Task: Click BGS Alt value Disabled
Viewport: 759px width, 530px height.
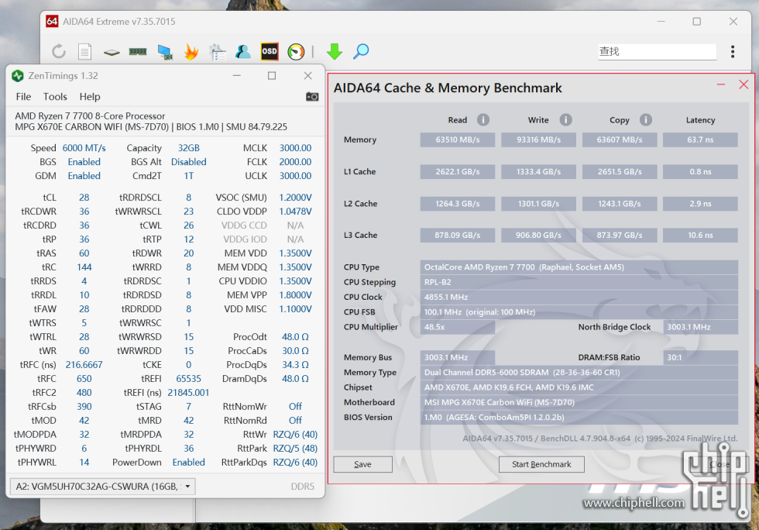Action: pos(189,162)
